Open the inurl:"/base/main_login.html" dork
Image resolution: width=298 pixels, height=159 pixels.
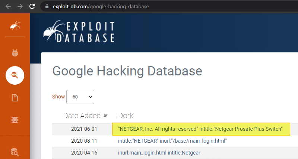172,141
